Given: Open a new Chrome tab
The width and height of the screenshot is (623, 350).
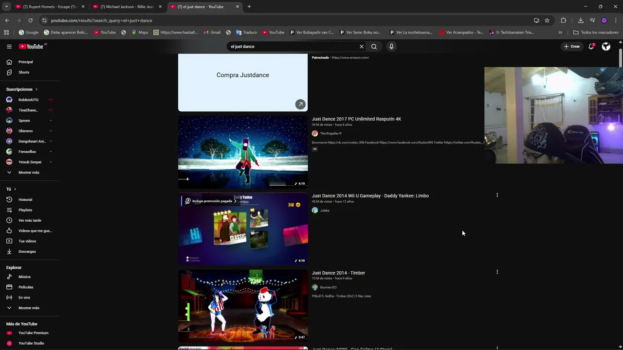Looking at the screenshot, I should pyautogui.click(x=249, y=7).
